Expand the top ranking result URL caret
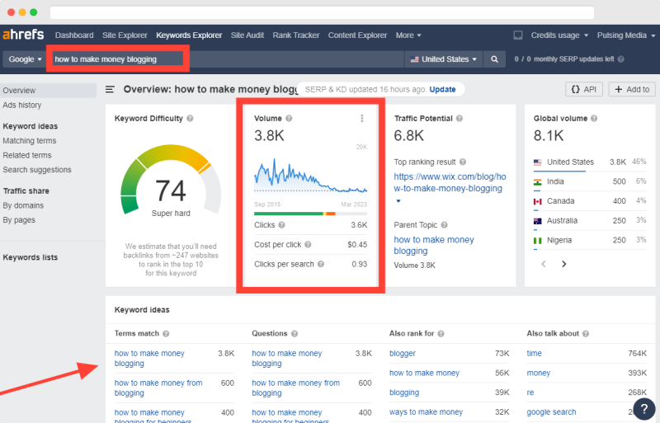 pos(398,200)
